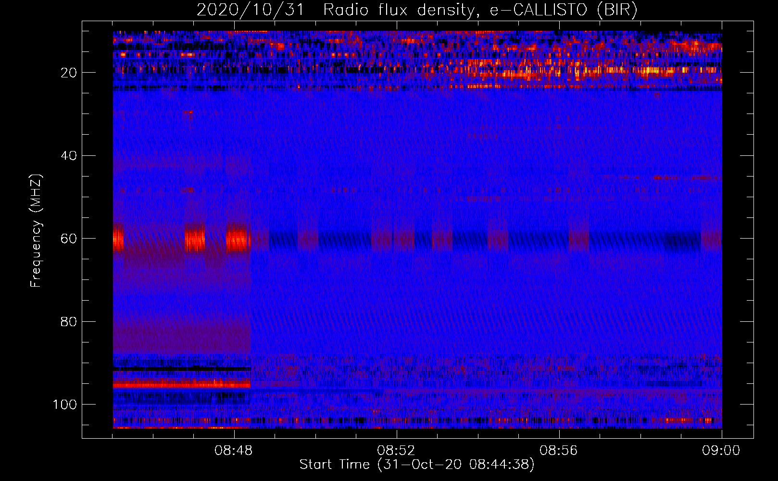
Task: Click the '08:48' time tick label
Action: (234, 451)
